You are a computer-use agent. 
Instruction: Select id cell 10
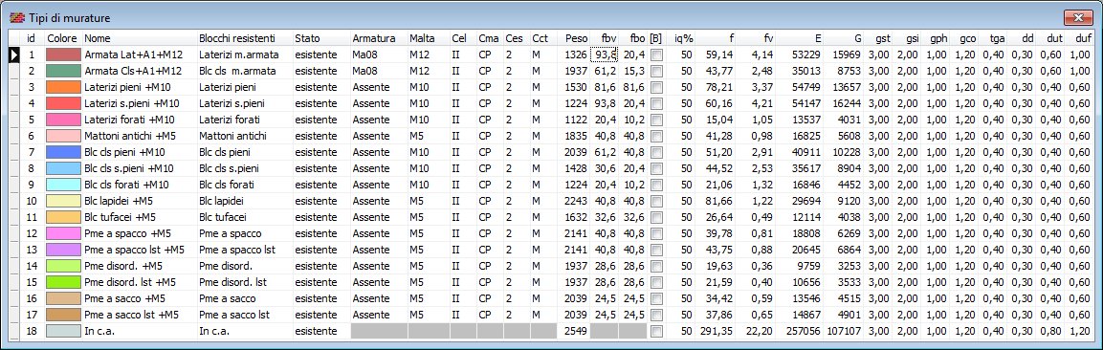click(x=31, y=200)
